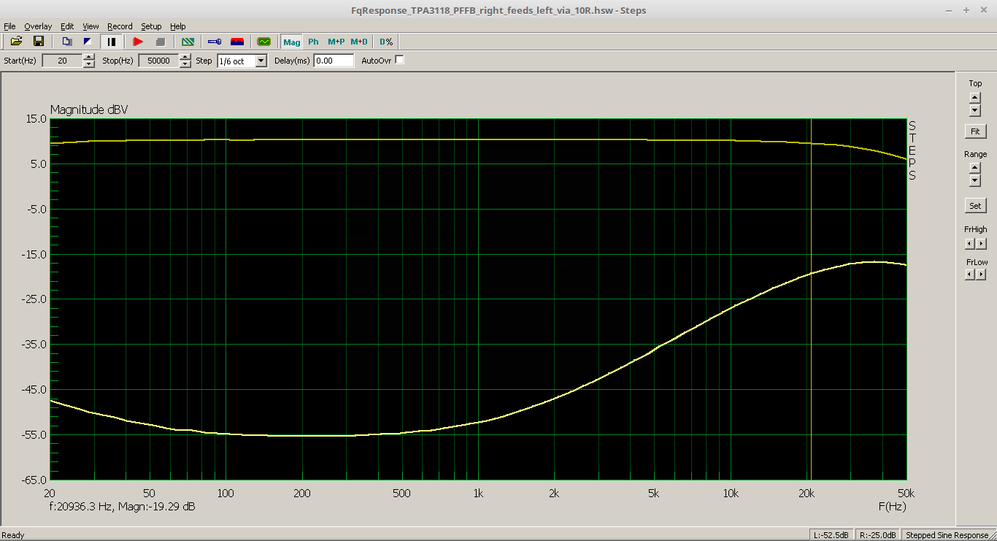Toggle the Mag magnitude view button

point(292,42)
